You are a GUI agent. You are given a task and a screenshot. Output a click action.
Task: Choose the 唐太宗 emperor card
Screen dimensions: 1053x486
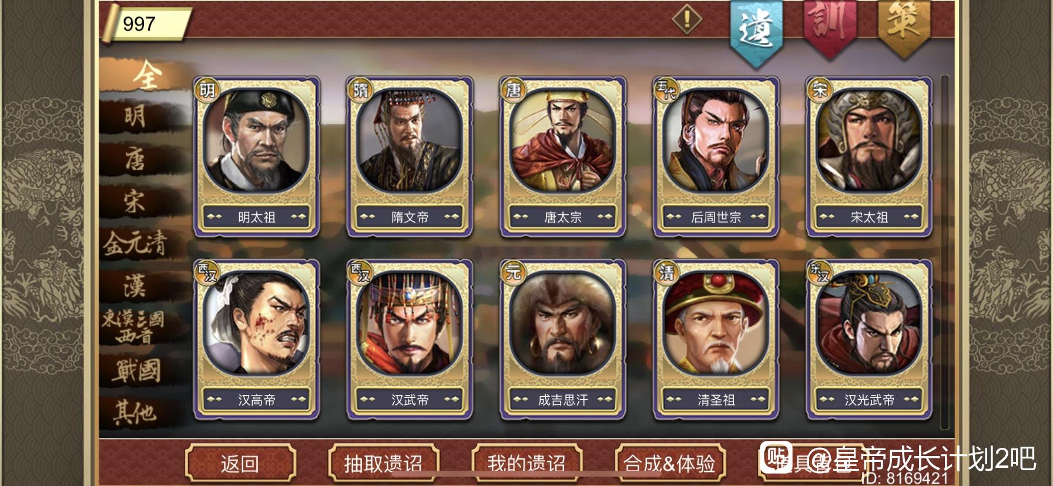tap(563, 157)
